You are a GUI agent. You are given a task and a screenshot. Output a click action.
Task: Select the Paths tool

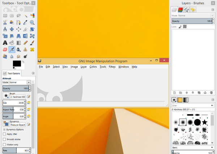[18, 22]
